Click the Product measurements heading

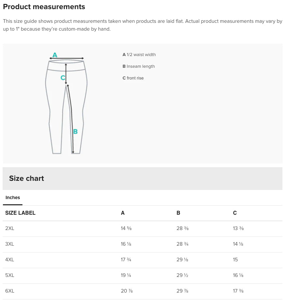44,7
